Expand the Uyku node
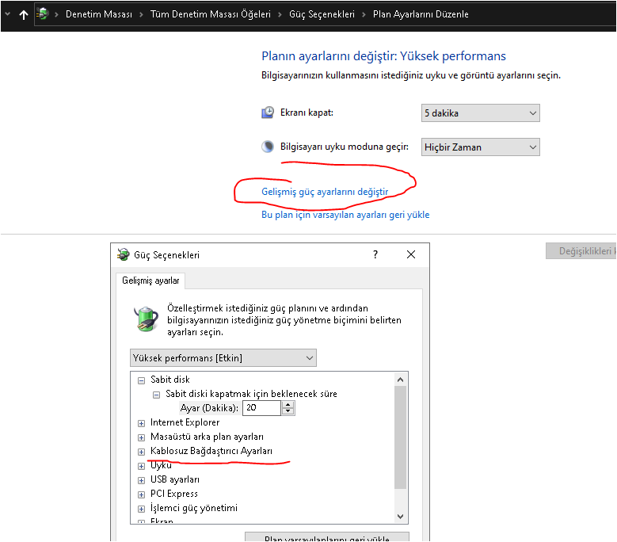The height and width of the screenshot is (542, 617). 141,466
